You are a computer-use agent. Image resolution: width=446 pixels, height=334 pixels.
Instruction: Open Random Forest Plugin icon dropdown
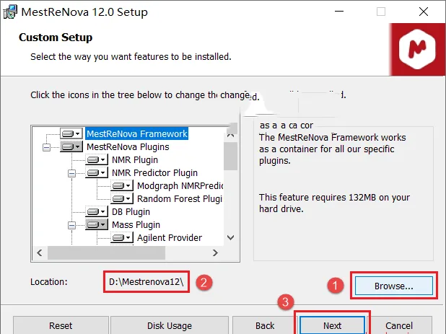pyautogui.click(x=122, y=198)
